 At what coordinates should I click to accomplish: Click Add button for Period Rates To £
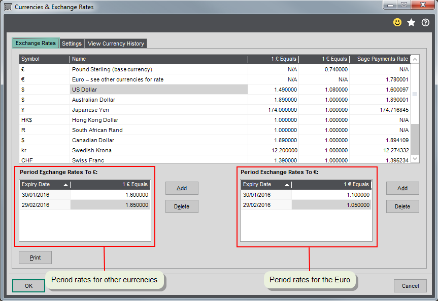click(182, 188)
